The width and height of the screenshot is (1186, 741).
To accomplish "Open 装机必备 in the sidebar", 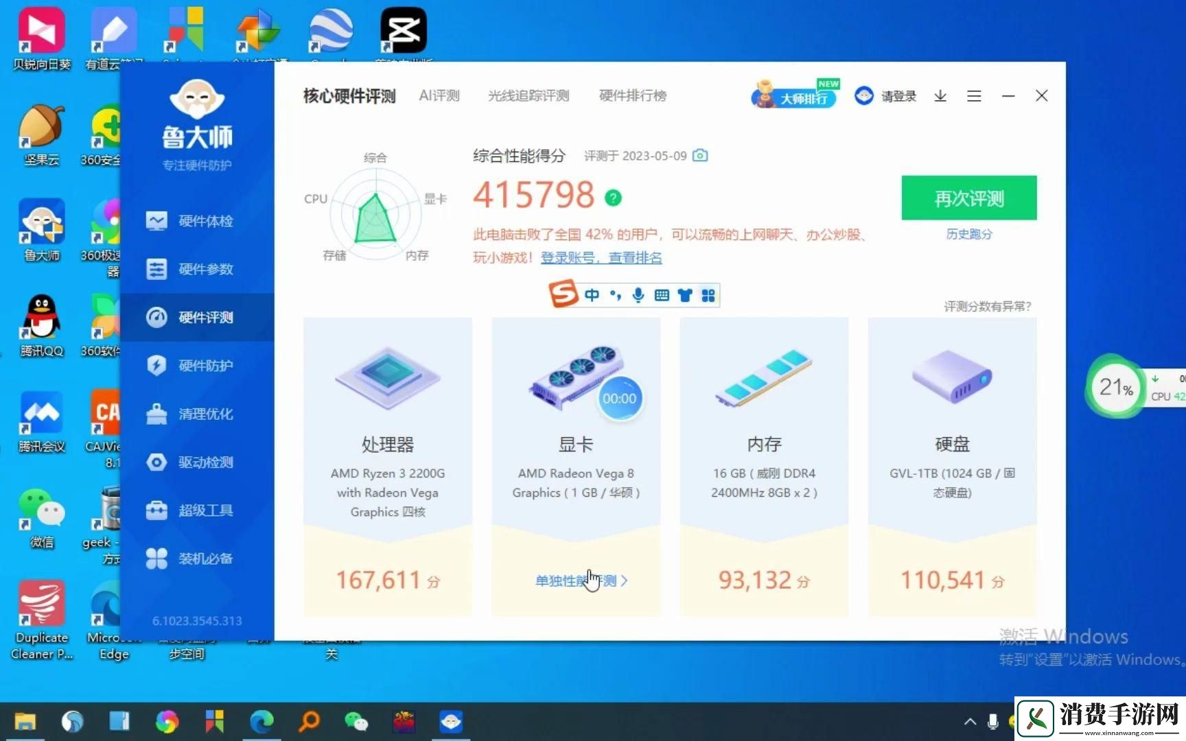I will (197, 558).
